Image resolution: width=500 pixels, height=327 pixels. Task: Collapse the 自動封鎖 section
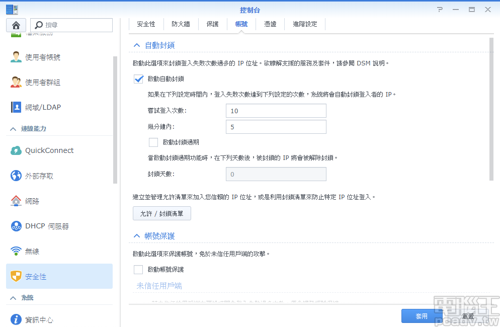click(136, 44)
